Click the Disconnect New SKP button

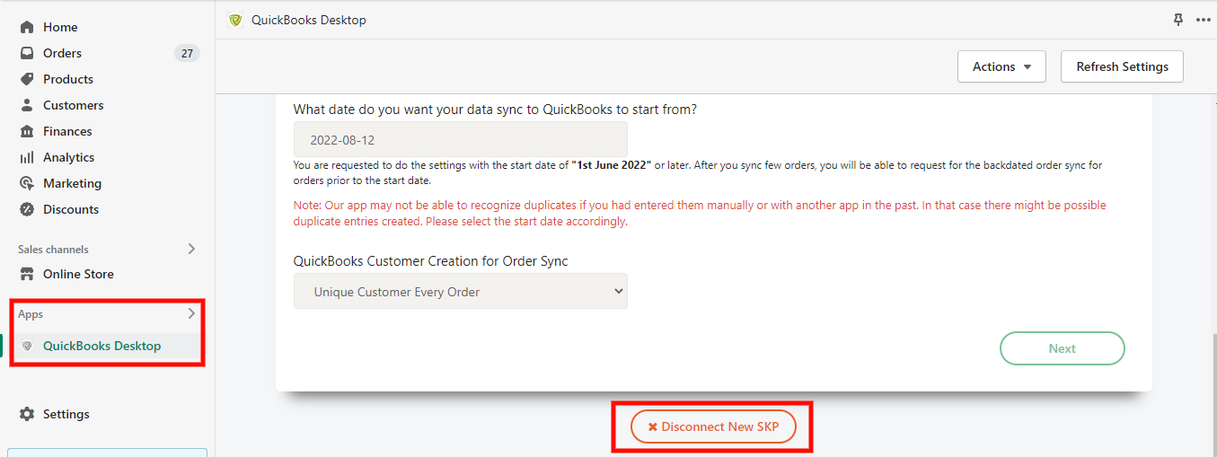pos(713,426)
